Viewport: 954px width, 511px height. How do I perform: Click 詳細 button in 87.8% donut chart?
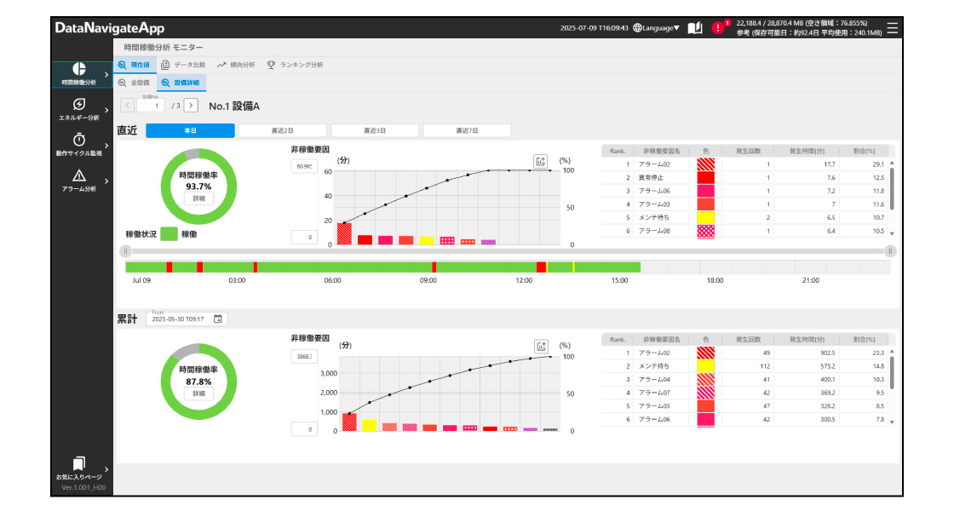tap(198, 393)
